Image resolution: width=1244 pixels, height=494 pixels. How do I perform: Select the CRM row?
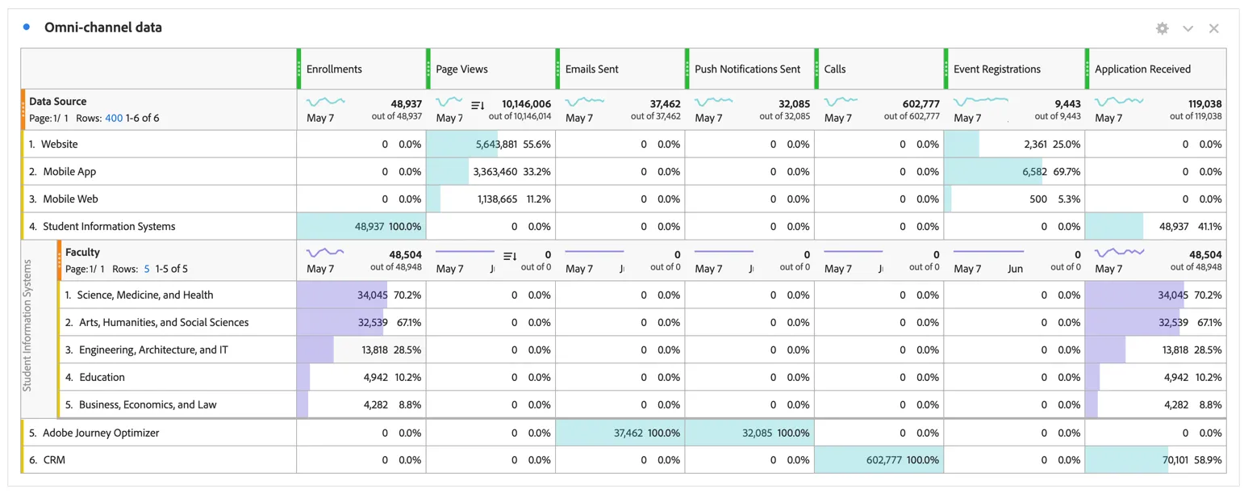[159, 459]
